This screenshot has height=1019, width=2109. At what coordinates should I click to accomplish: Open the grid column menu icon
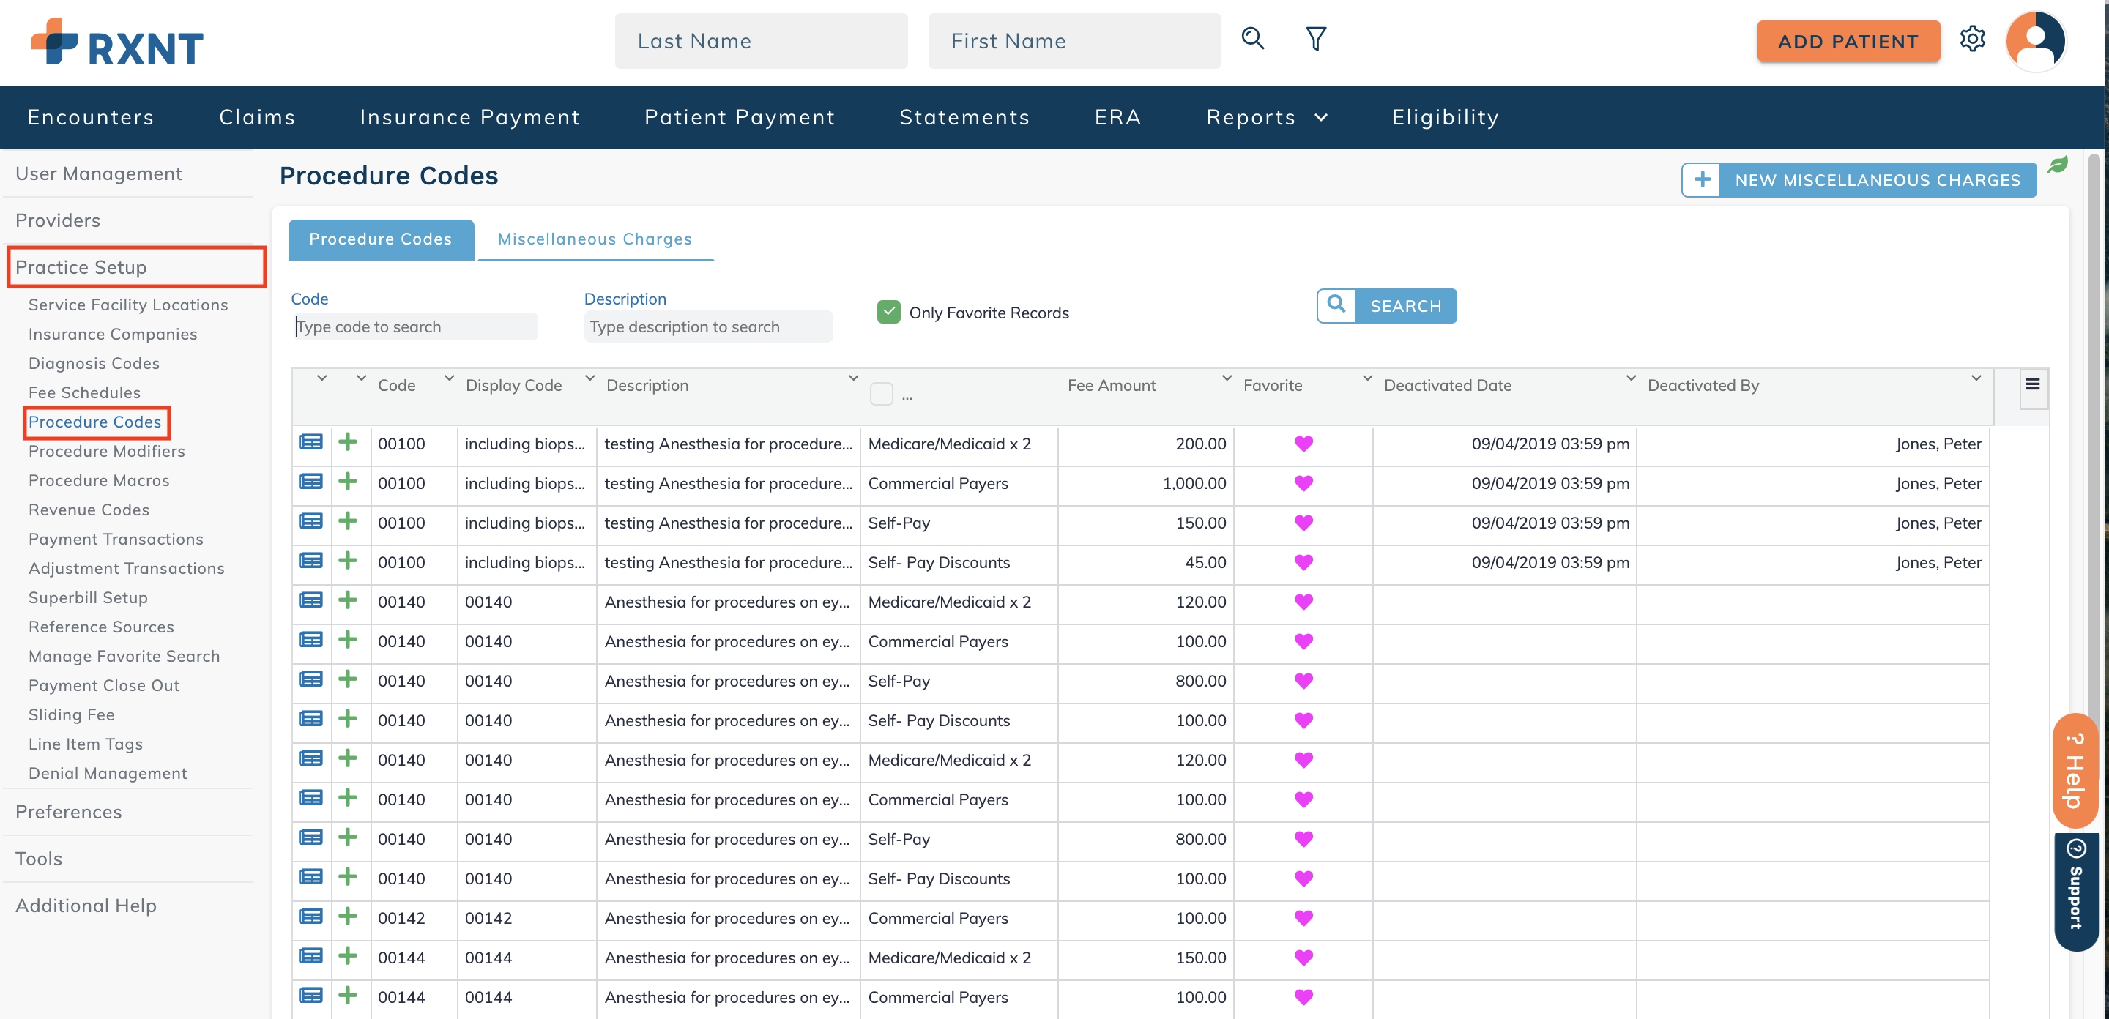[x=2032, y=384]
